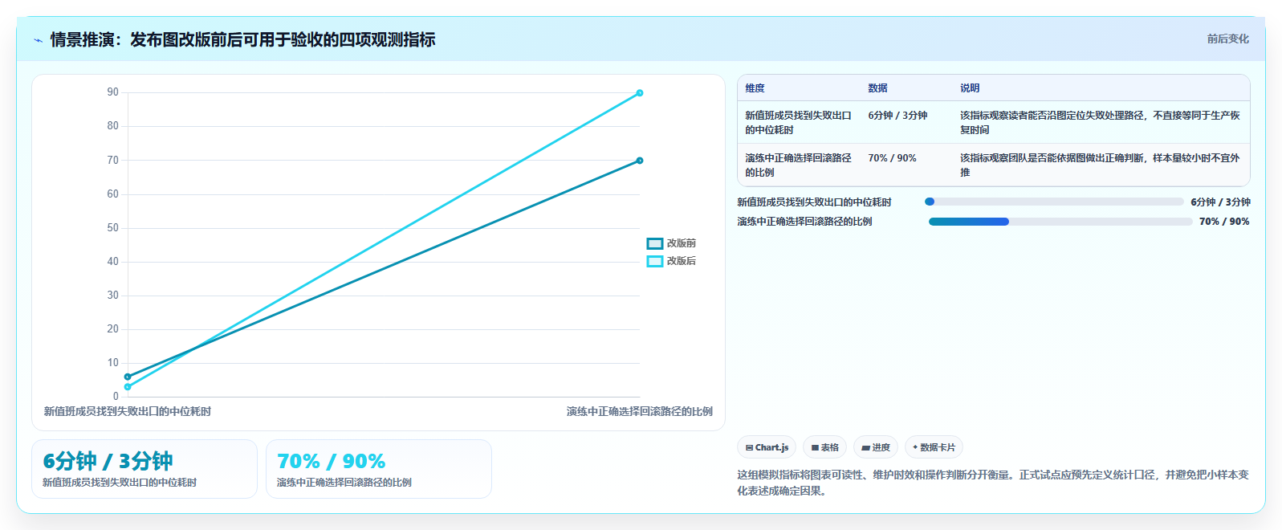Toggle the 改版前 legend entry
The image size is (1282, 530).
(x=671, y=243)
